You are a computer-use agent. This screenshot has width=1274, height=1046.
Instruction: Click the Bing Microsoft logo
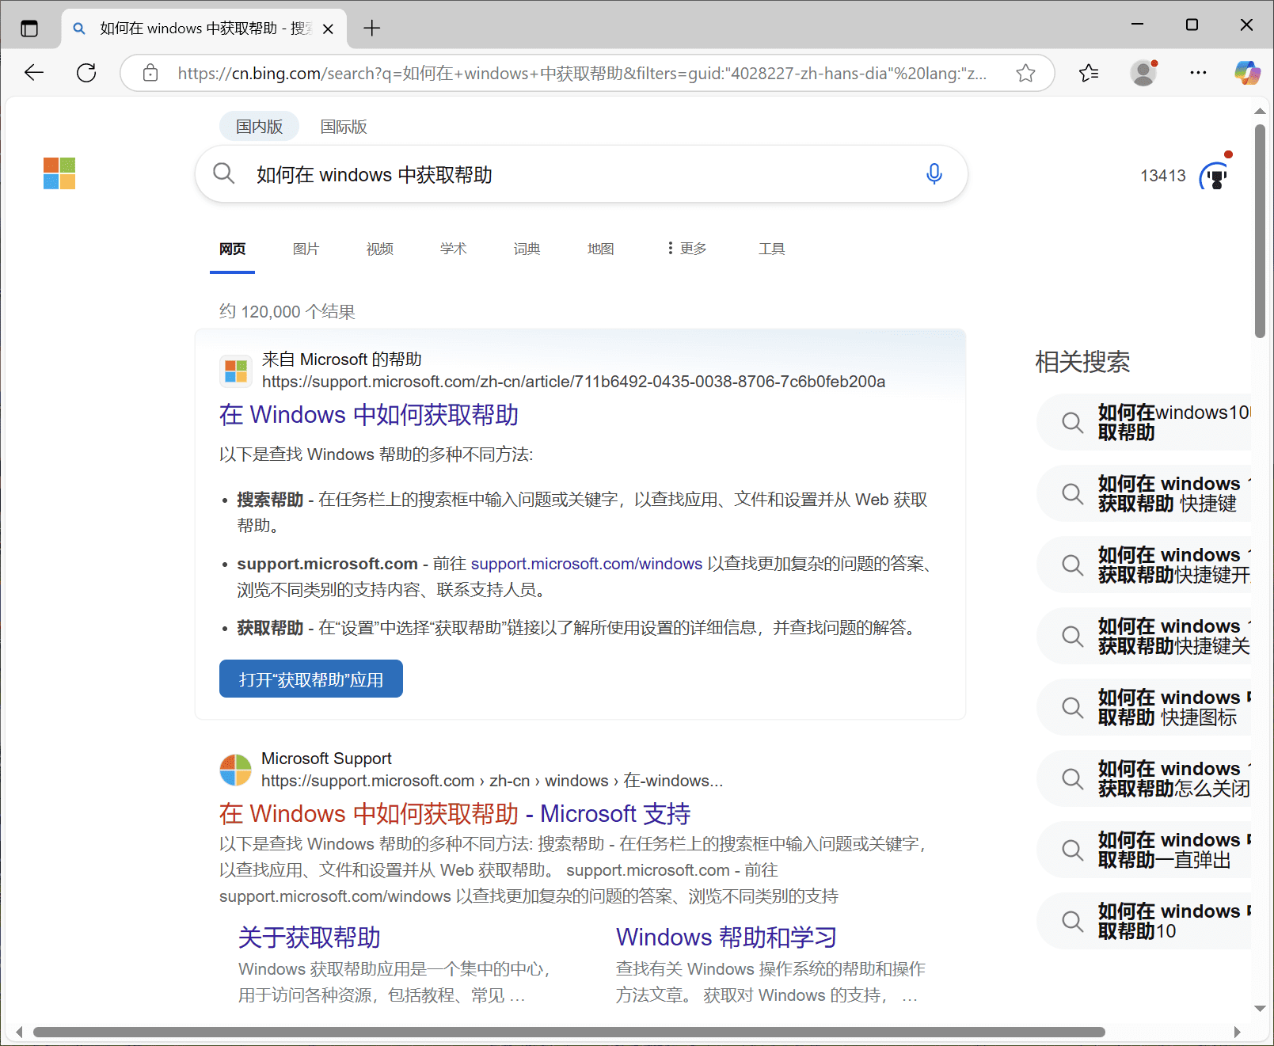[x=59, y=173]
